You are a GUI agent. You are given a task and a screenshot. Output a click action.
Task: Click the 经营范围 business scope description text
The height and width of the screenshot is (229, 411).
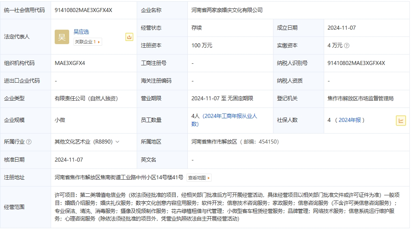228,207
